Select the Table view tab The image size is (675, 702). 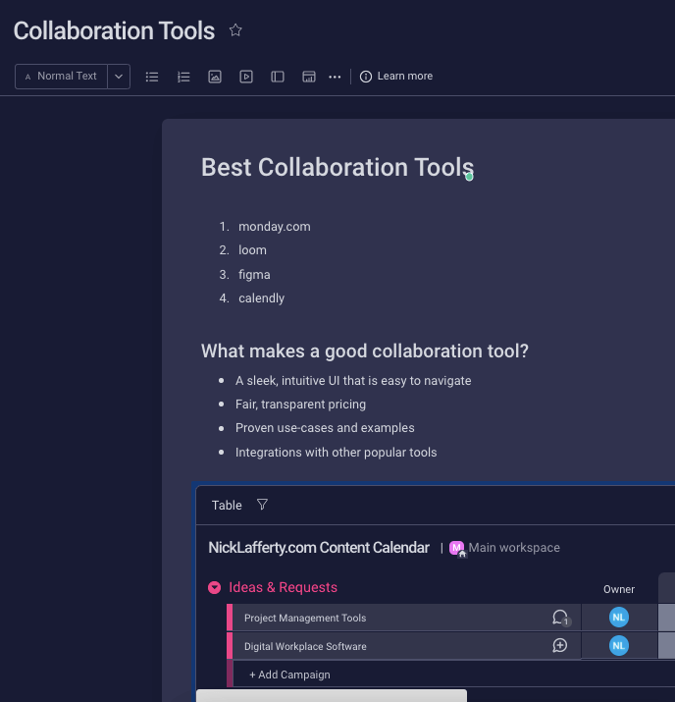[227, 506]
